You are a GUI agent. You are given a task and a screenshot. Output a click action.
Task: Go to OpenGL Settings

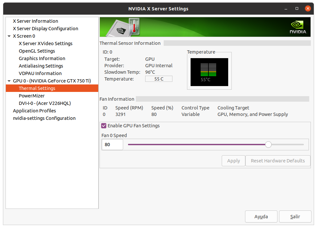[x=37, y=51]
